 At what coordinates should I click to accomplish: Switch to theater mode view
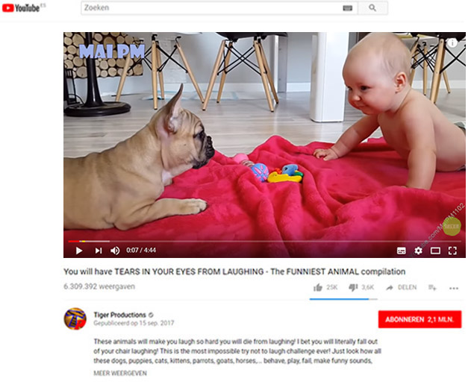pos(435,251)
